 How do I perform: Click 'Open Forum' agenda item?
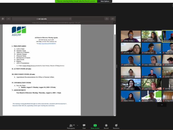[20, 60]
